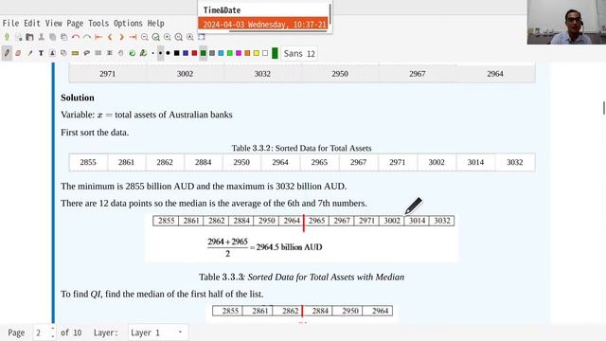The width and height of the screenshot is (606, 341).
Task: Click the vertical scrollbar thumb
Action: click(x=604, y=108)
